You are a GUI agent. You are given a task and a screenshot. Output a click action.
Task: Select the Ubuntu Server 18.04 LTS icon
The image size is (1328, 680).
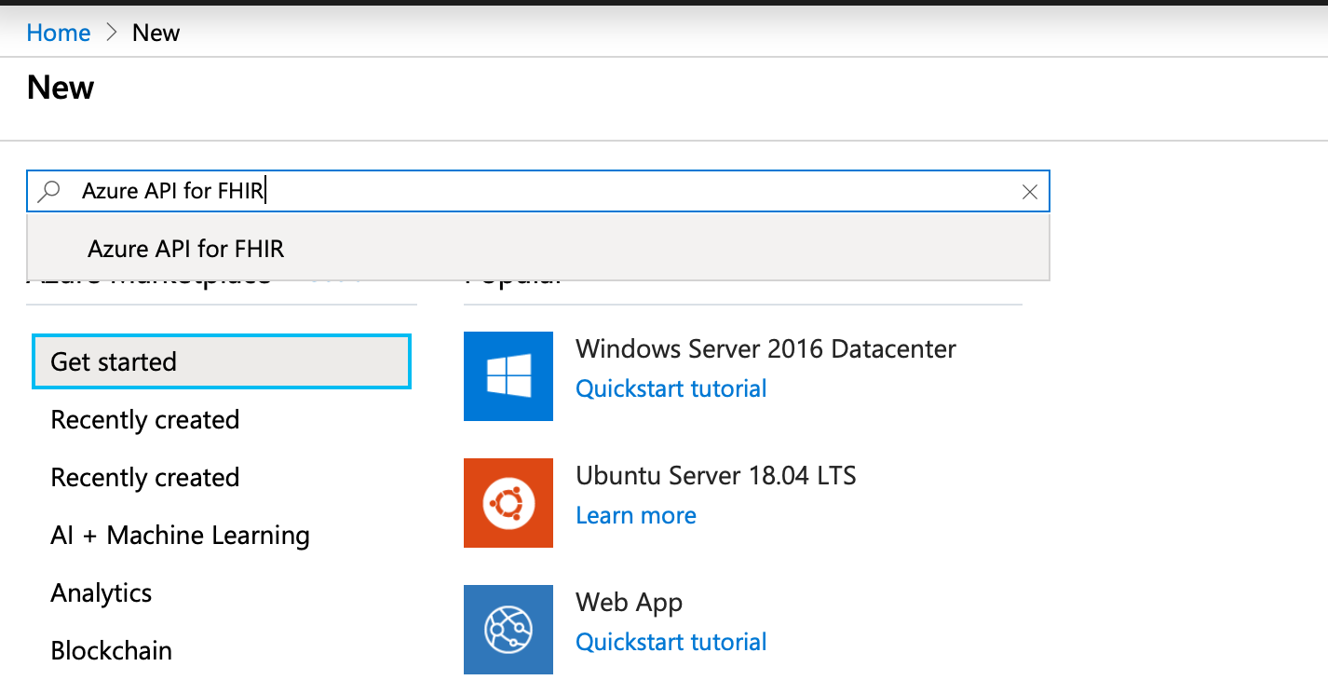508,503
